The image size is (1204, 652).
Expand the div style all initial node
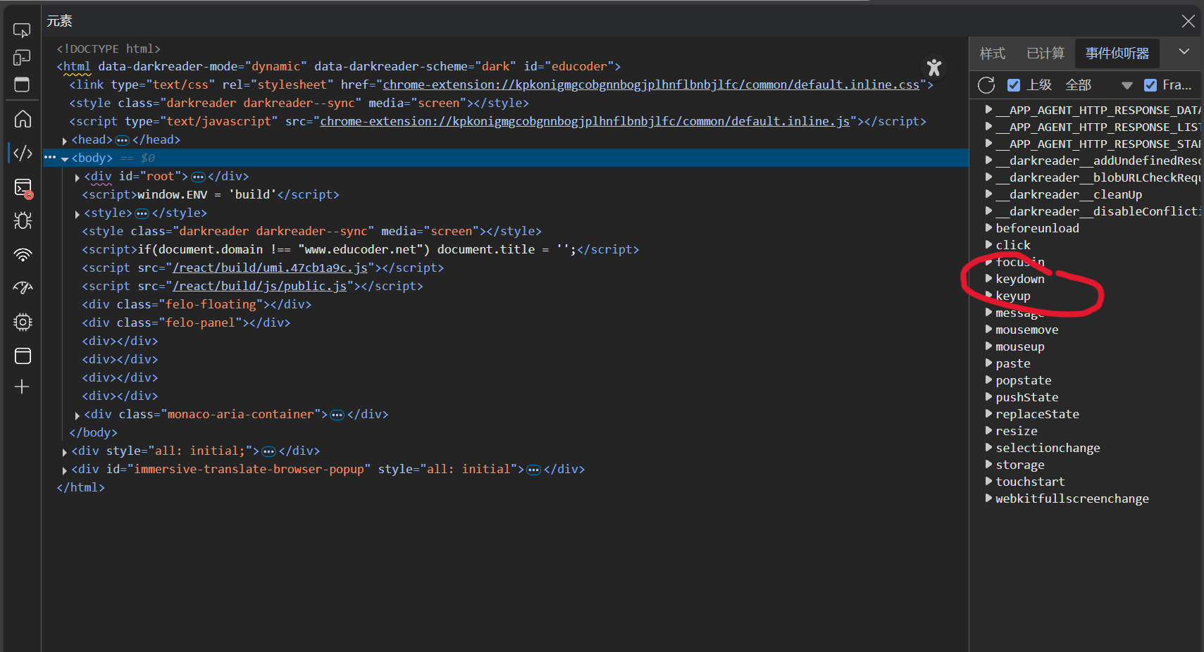[65, 452]
